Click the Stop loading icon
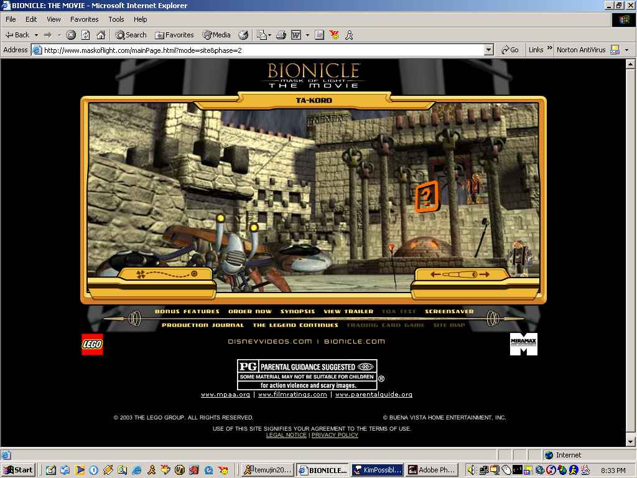This screenshot has width=637, height=478. (x=71, y=35)
